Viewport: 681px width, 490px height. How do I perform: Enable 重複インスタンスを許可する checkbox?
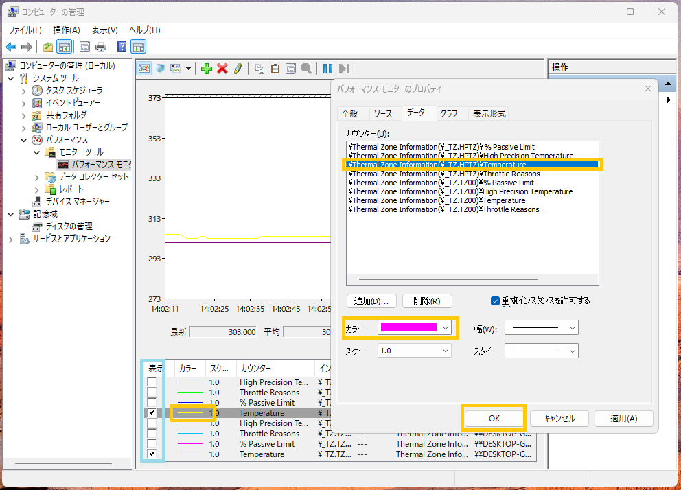click(496, 301)
